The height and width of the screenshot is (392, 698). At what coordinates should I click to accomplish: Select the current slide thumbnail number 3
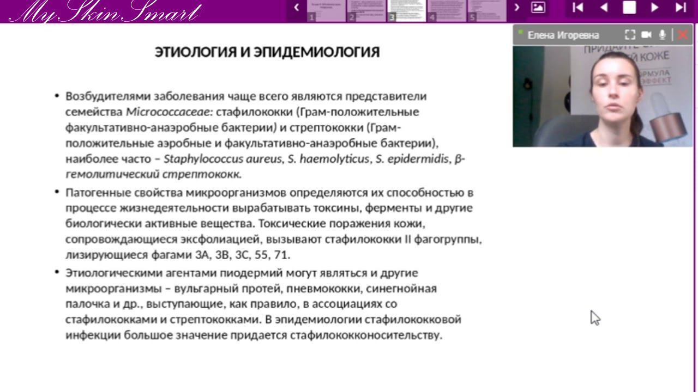click(406, 10)
